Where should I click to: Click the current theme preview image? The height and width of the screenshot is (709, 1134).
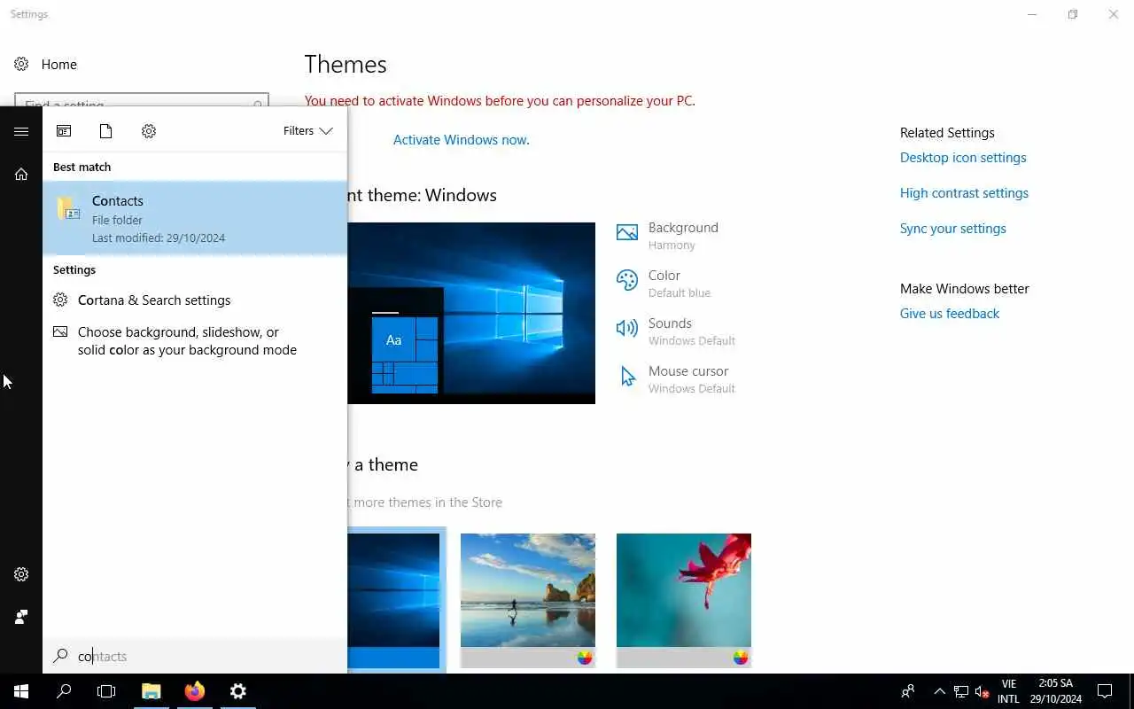(471, 313)
